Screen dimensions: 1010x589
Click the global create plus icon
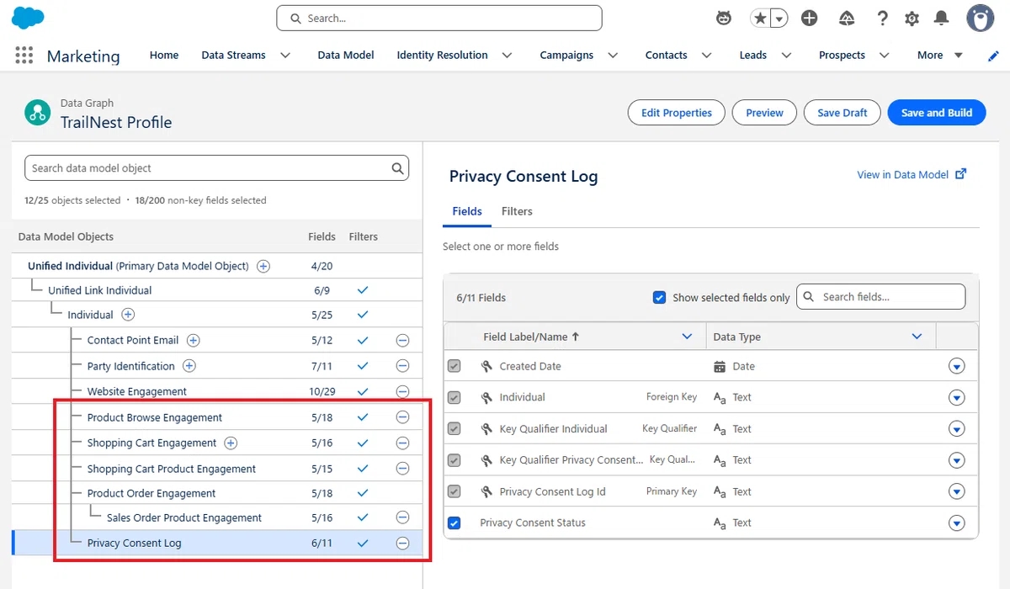pos(810,18)
